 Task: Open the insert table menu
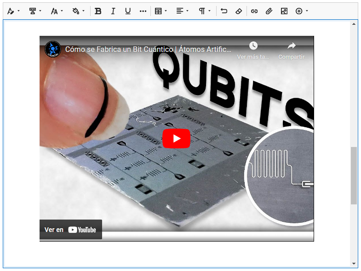[160, 11]
